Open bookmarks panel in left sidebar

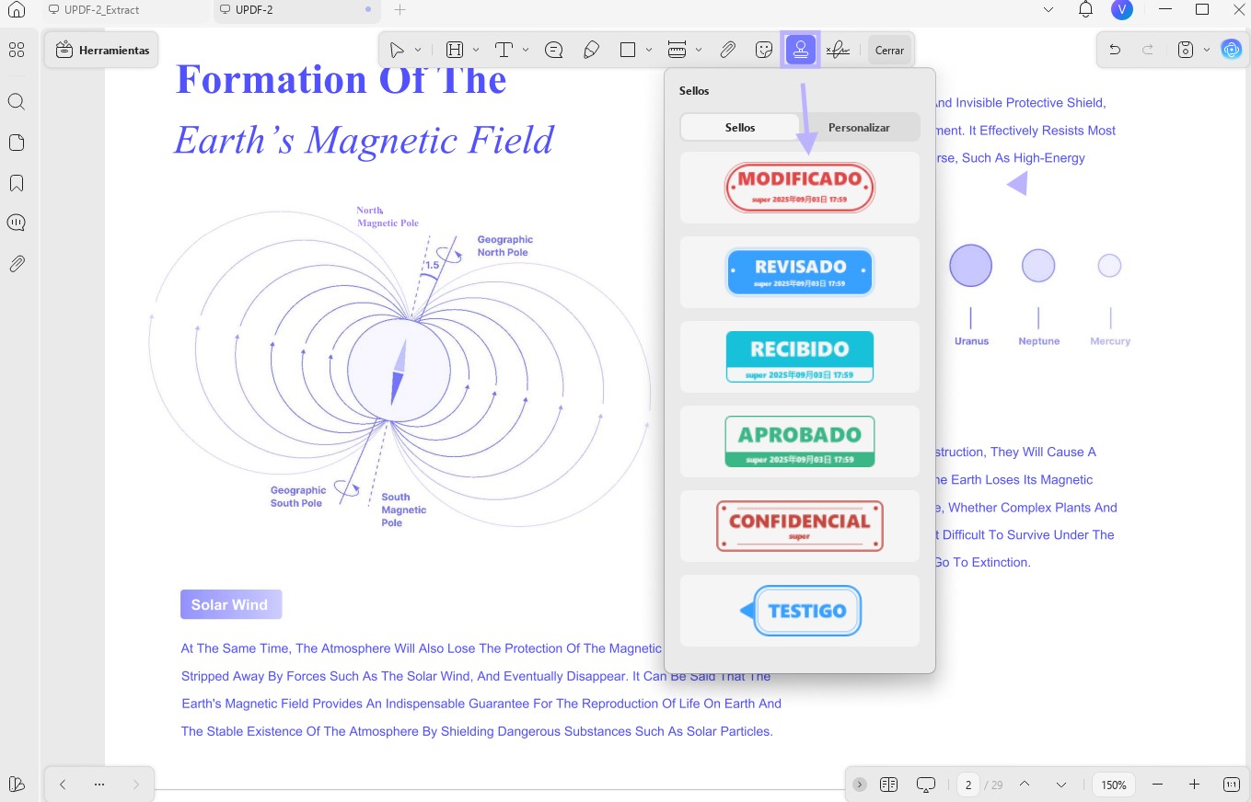[16, 183]
